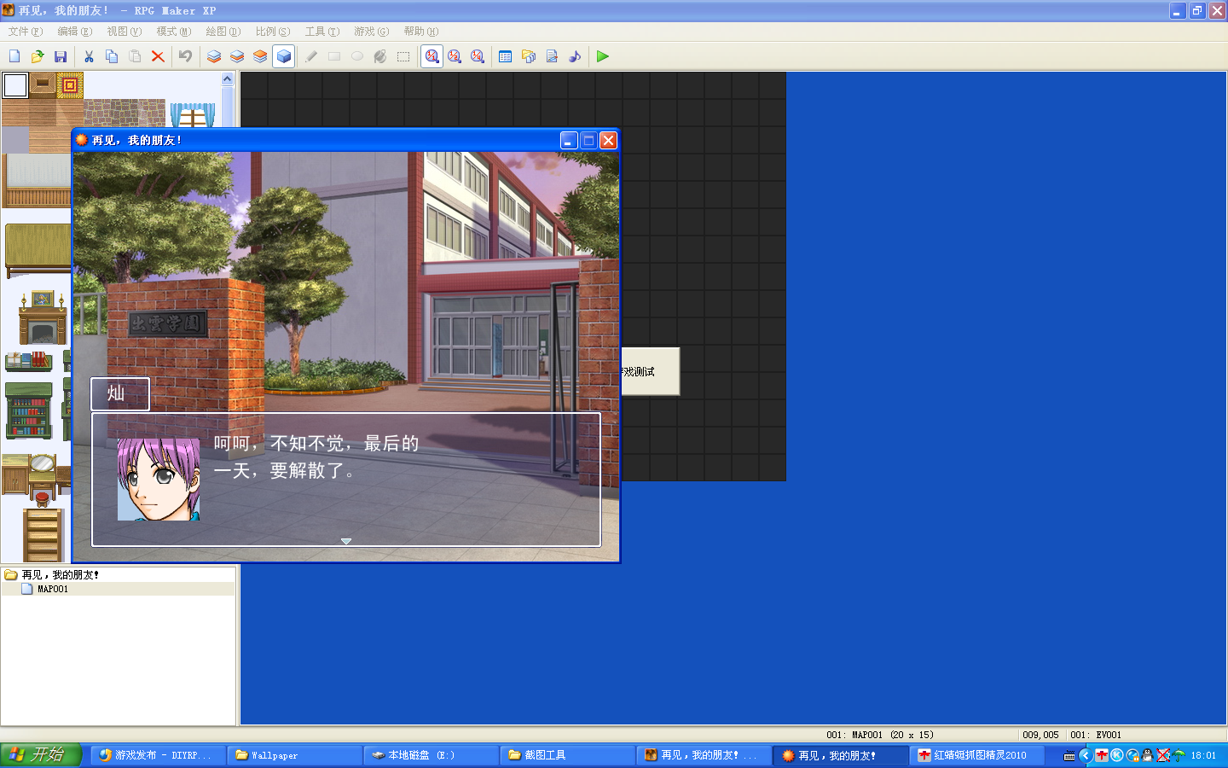Screen dimensions: 1228x768
Task: Open the Database icon
Action: point(505,56)
